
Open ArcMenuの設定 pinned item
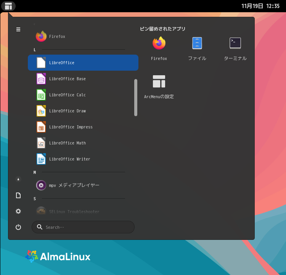[159, 87]
